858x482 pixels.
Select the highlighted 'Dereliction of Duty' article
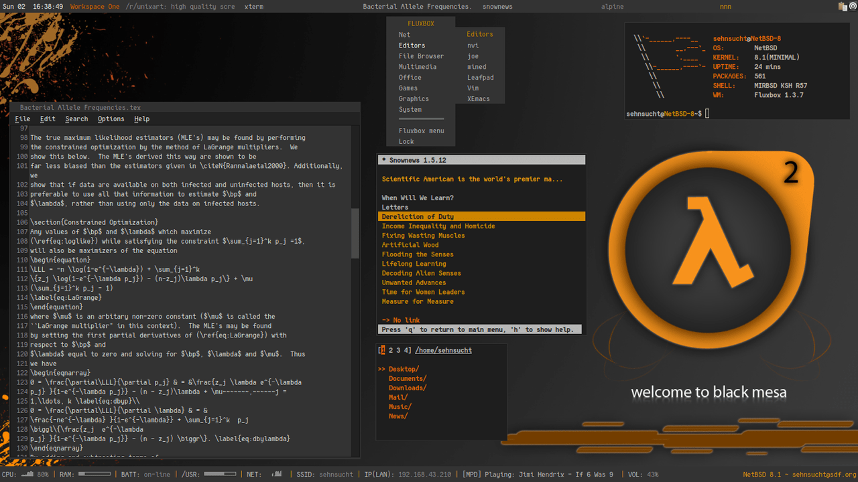482,217
